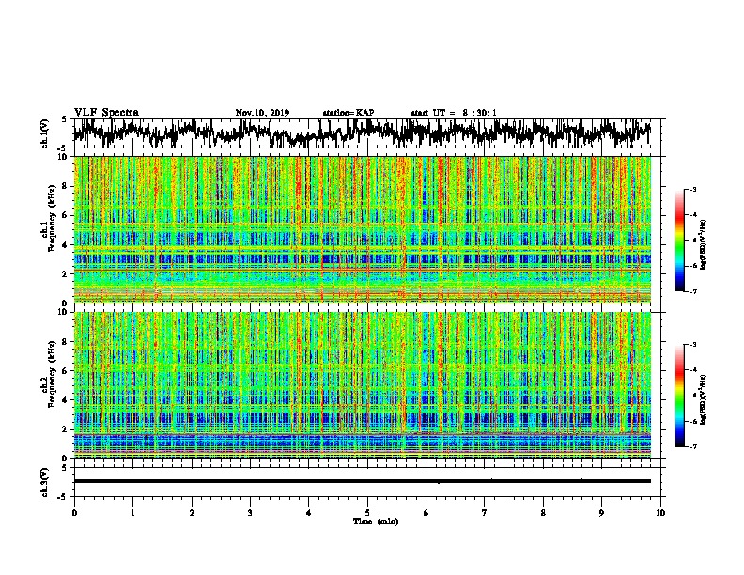This screenshot has height=575, width=744.
Task: Click the ch.2 spectrogram color scale bar
Action: tap(679, 396)
